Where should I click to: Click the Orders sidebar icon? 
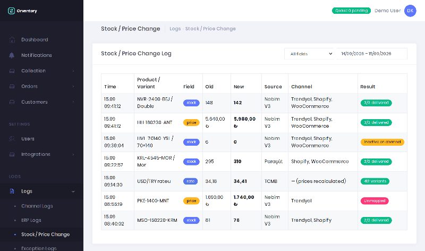tap(12, 87)
